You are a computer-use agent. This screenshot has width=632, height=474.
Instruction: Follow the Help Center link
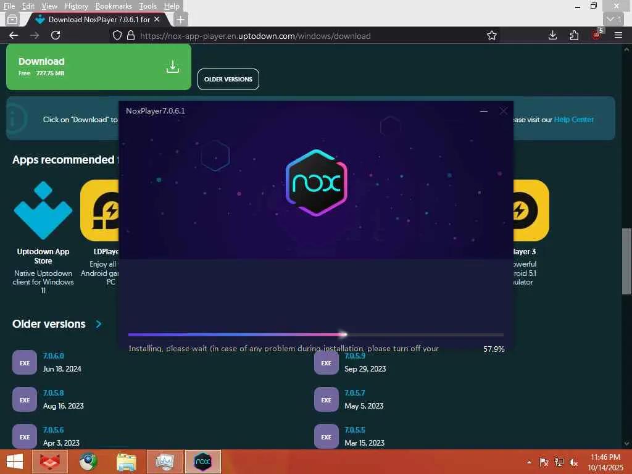(573, 120)
